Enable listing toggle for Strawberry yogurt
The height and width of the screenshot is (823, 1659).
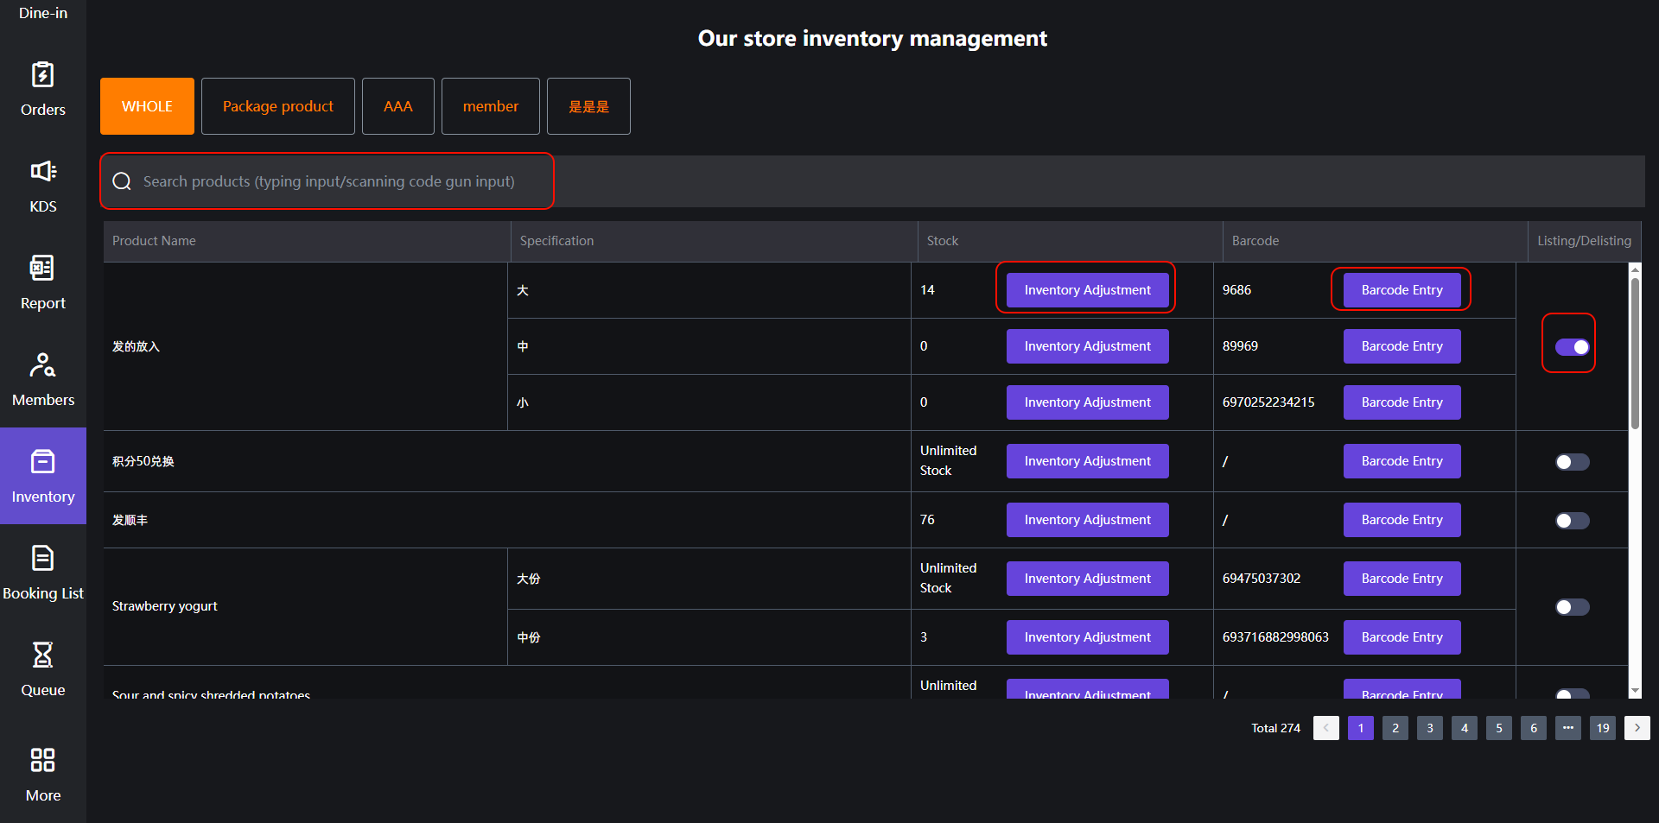coord(1572,607)
